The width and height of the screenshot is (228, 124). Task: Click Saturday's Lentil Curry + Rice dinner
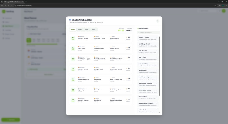click(115, 90)
